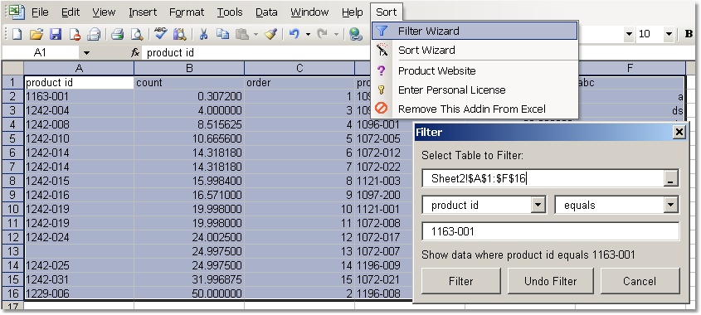Click the Undo Filter button
This screenshot has height=315, width=701.
pos(550,281)
